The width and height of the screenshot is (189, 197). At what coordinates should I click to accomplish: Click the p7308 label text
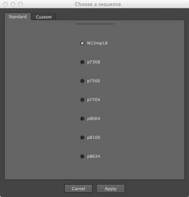[94, 62]
